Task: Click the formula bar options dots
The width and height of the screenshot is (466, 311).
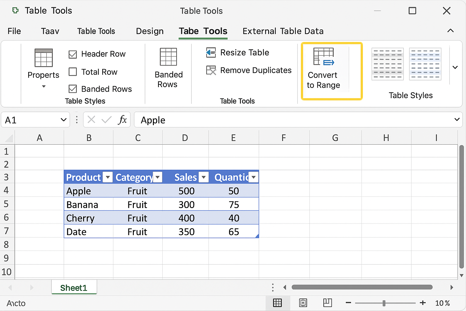Action: click(x=77, y=120)
